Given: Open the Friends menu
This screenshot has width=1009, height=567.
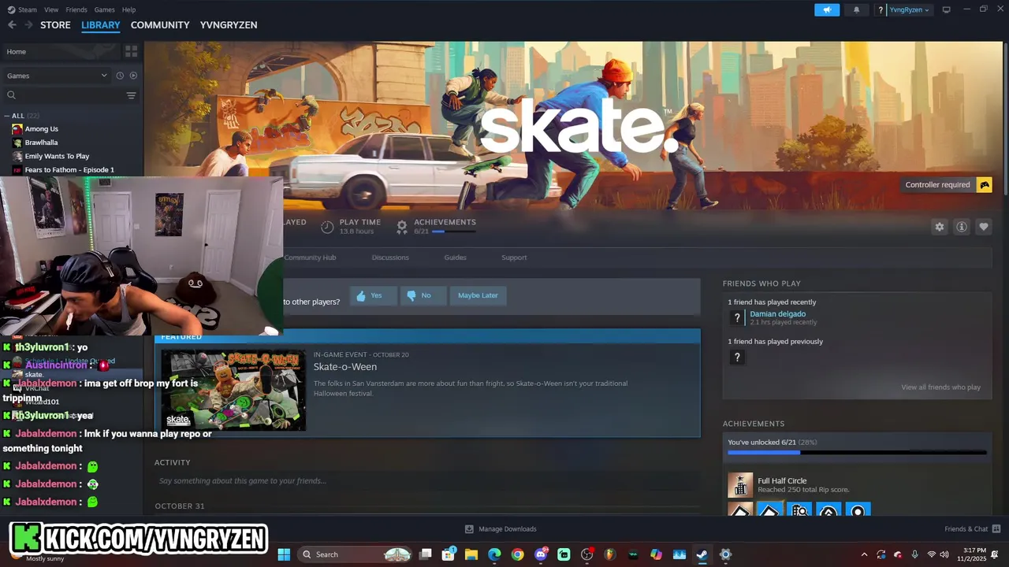Looking at the screenshot, I should (x=76, y=9).
